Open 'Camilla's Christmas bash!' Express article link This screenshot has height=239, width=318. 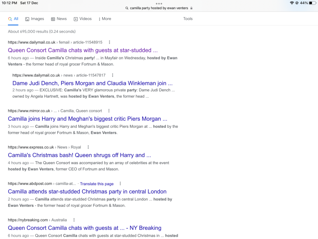79,155
